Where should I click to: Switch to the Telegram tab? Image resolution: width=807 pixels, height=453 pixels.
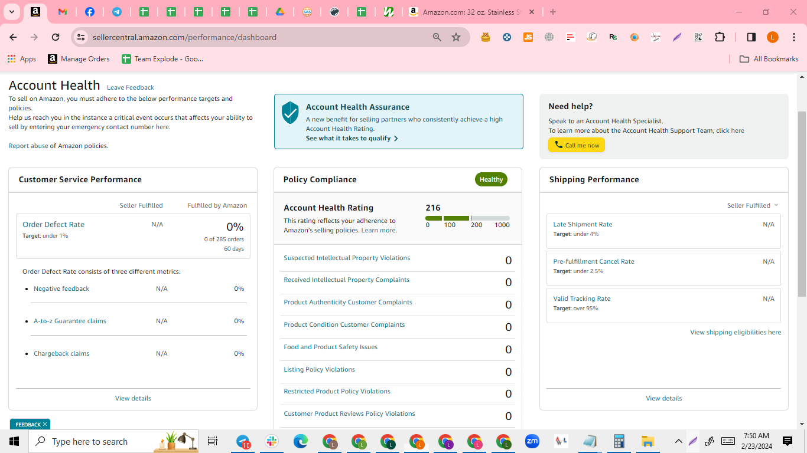click(x=117, y=12)
